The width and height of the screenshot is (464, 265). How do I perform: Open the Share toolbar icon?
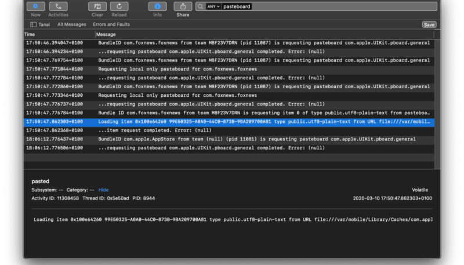click(x=183, y=6)
